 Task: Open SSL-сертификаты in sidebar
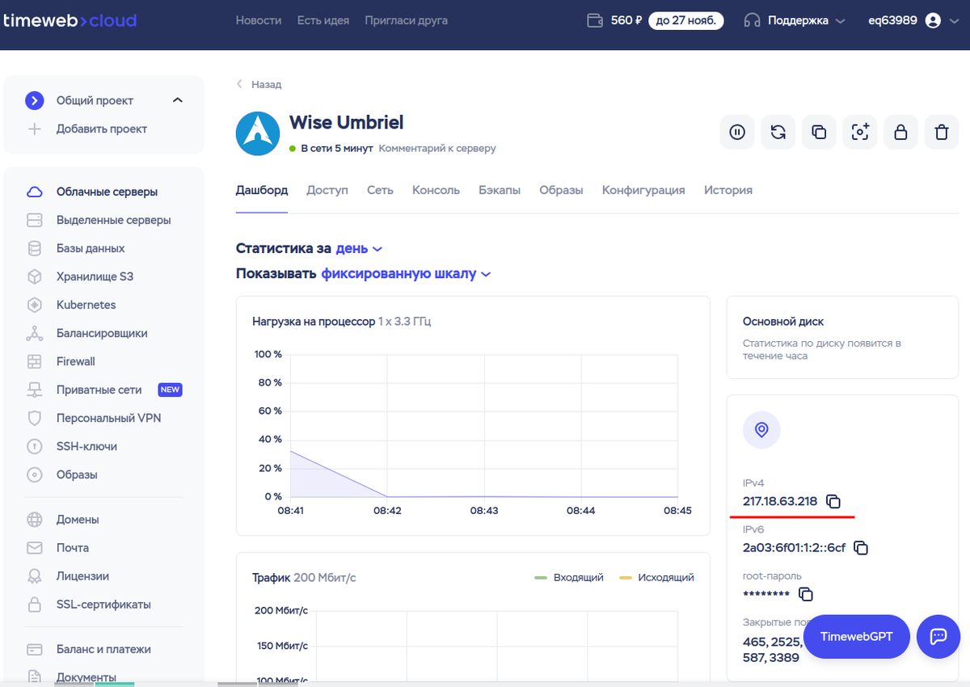pyautogui.click(x=103, y=605)
